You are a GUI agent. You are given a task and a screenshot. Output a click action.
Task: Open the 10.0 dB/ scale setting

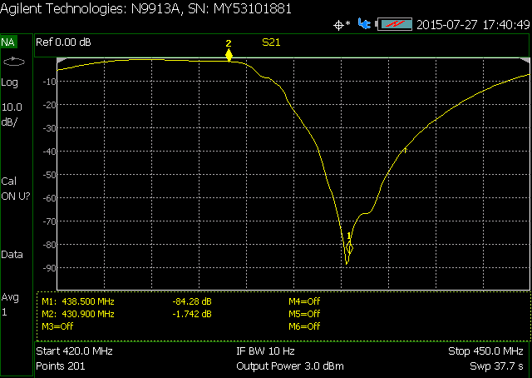(x=12, y=114)
